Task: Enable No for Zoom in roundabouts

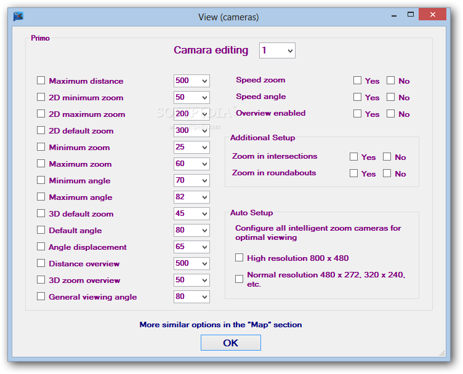Action: (x=387, y=173)
